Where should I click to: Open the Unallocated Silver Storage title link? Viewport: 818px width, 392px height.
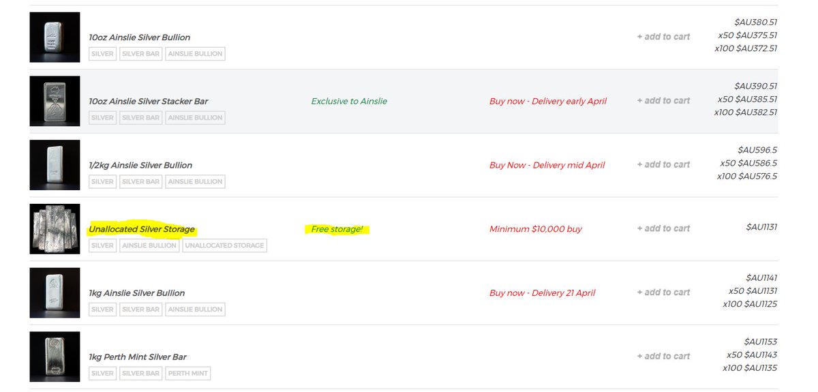coord(142,229)
